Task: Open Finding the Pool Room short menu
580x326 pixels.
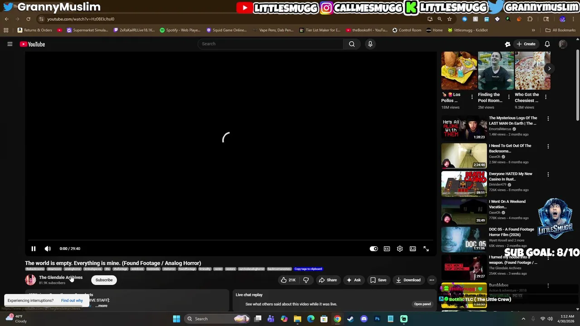Action: (x=509, y=97)
